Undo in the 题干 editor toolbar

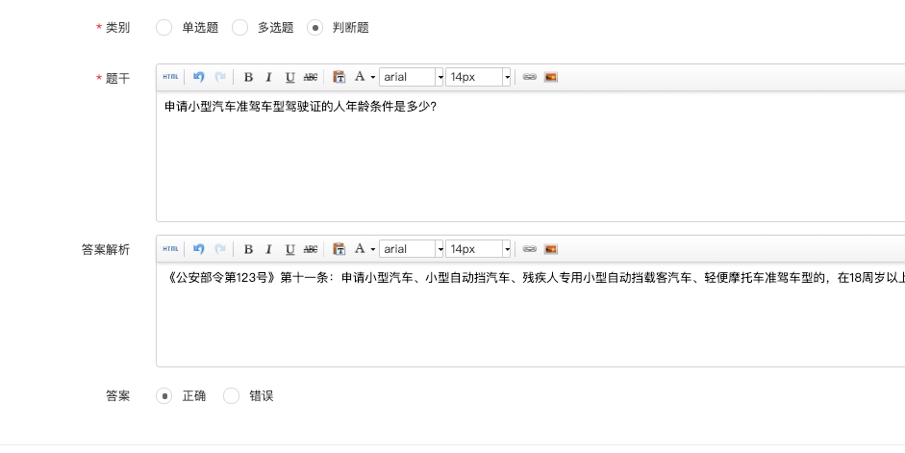click(198, 77)
